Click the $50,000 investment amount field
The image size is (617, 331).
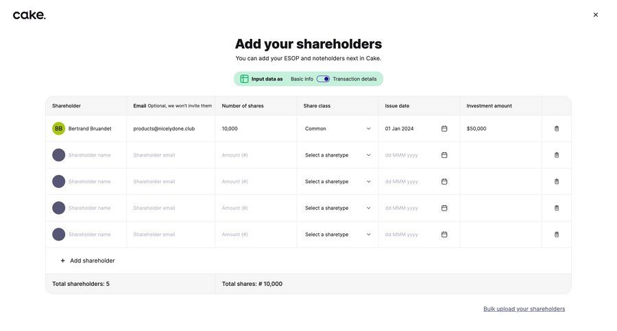point(500,129)
